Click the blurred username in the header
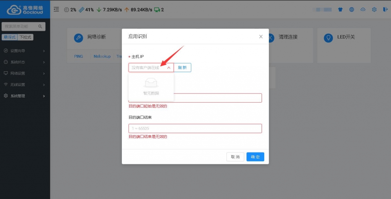 [322, 10]
